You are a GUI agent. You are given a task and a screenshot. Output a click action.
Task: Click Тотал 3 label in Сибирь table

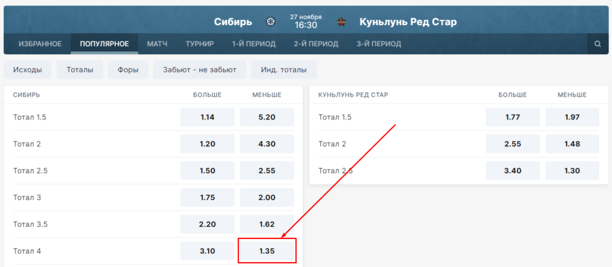coord(27,198)
